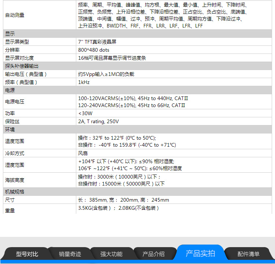
Task: Click the 机械规格 section header
Action: tap(15, 192)
